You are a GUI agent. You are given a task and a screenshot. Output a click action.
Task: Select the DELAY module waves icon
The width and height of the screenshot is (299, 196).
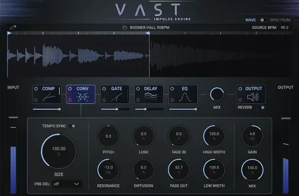(150, 98)
